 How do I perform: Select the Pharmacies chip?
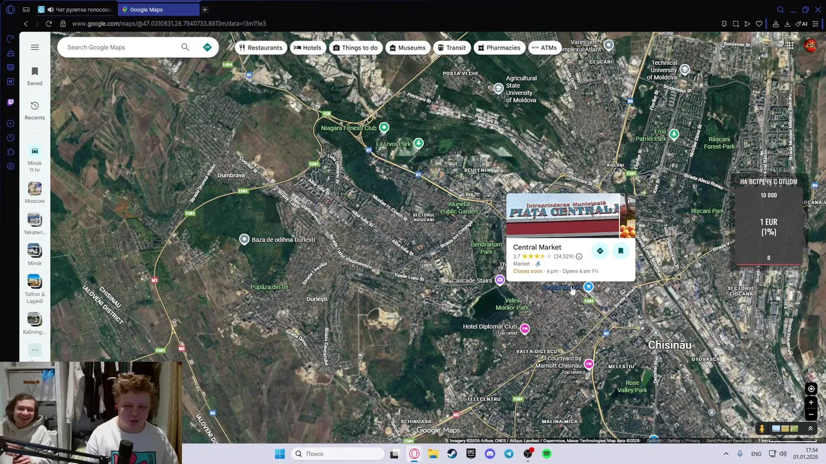pos(498,48)
